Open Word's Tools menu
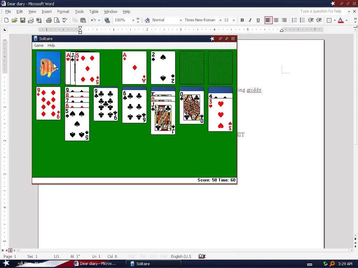358x268 pixels. (79, 12)
